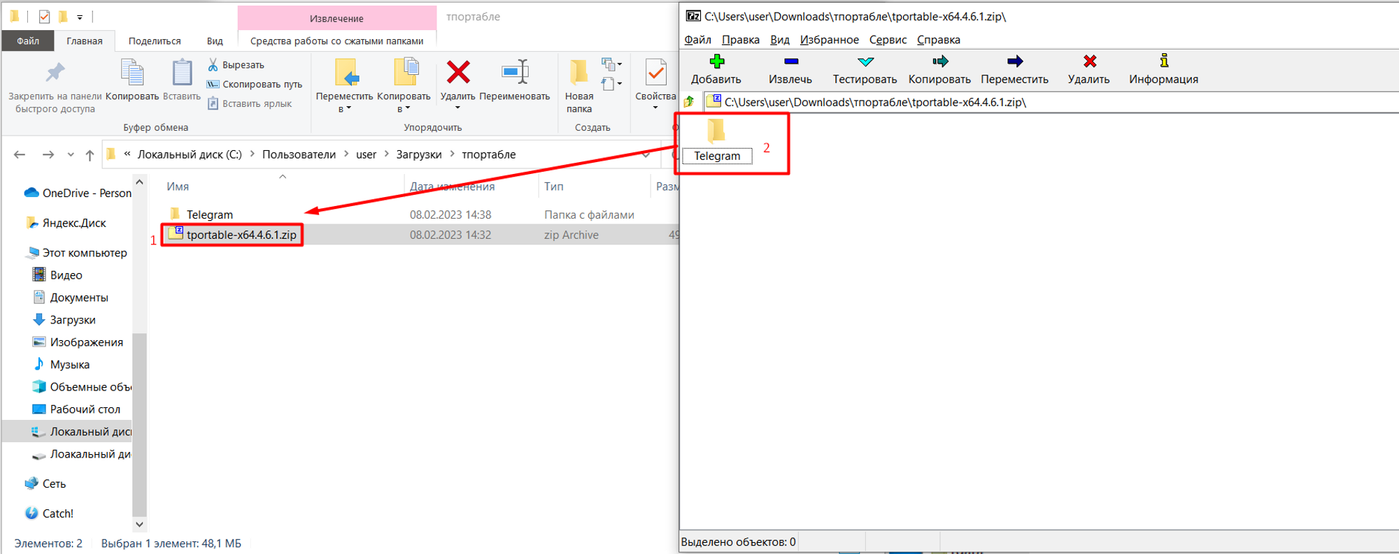Click the 7-Zip Extract (Извлечь) icon
Viewport: 1399px width, 554px height.
tap(790, 62)
